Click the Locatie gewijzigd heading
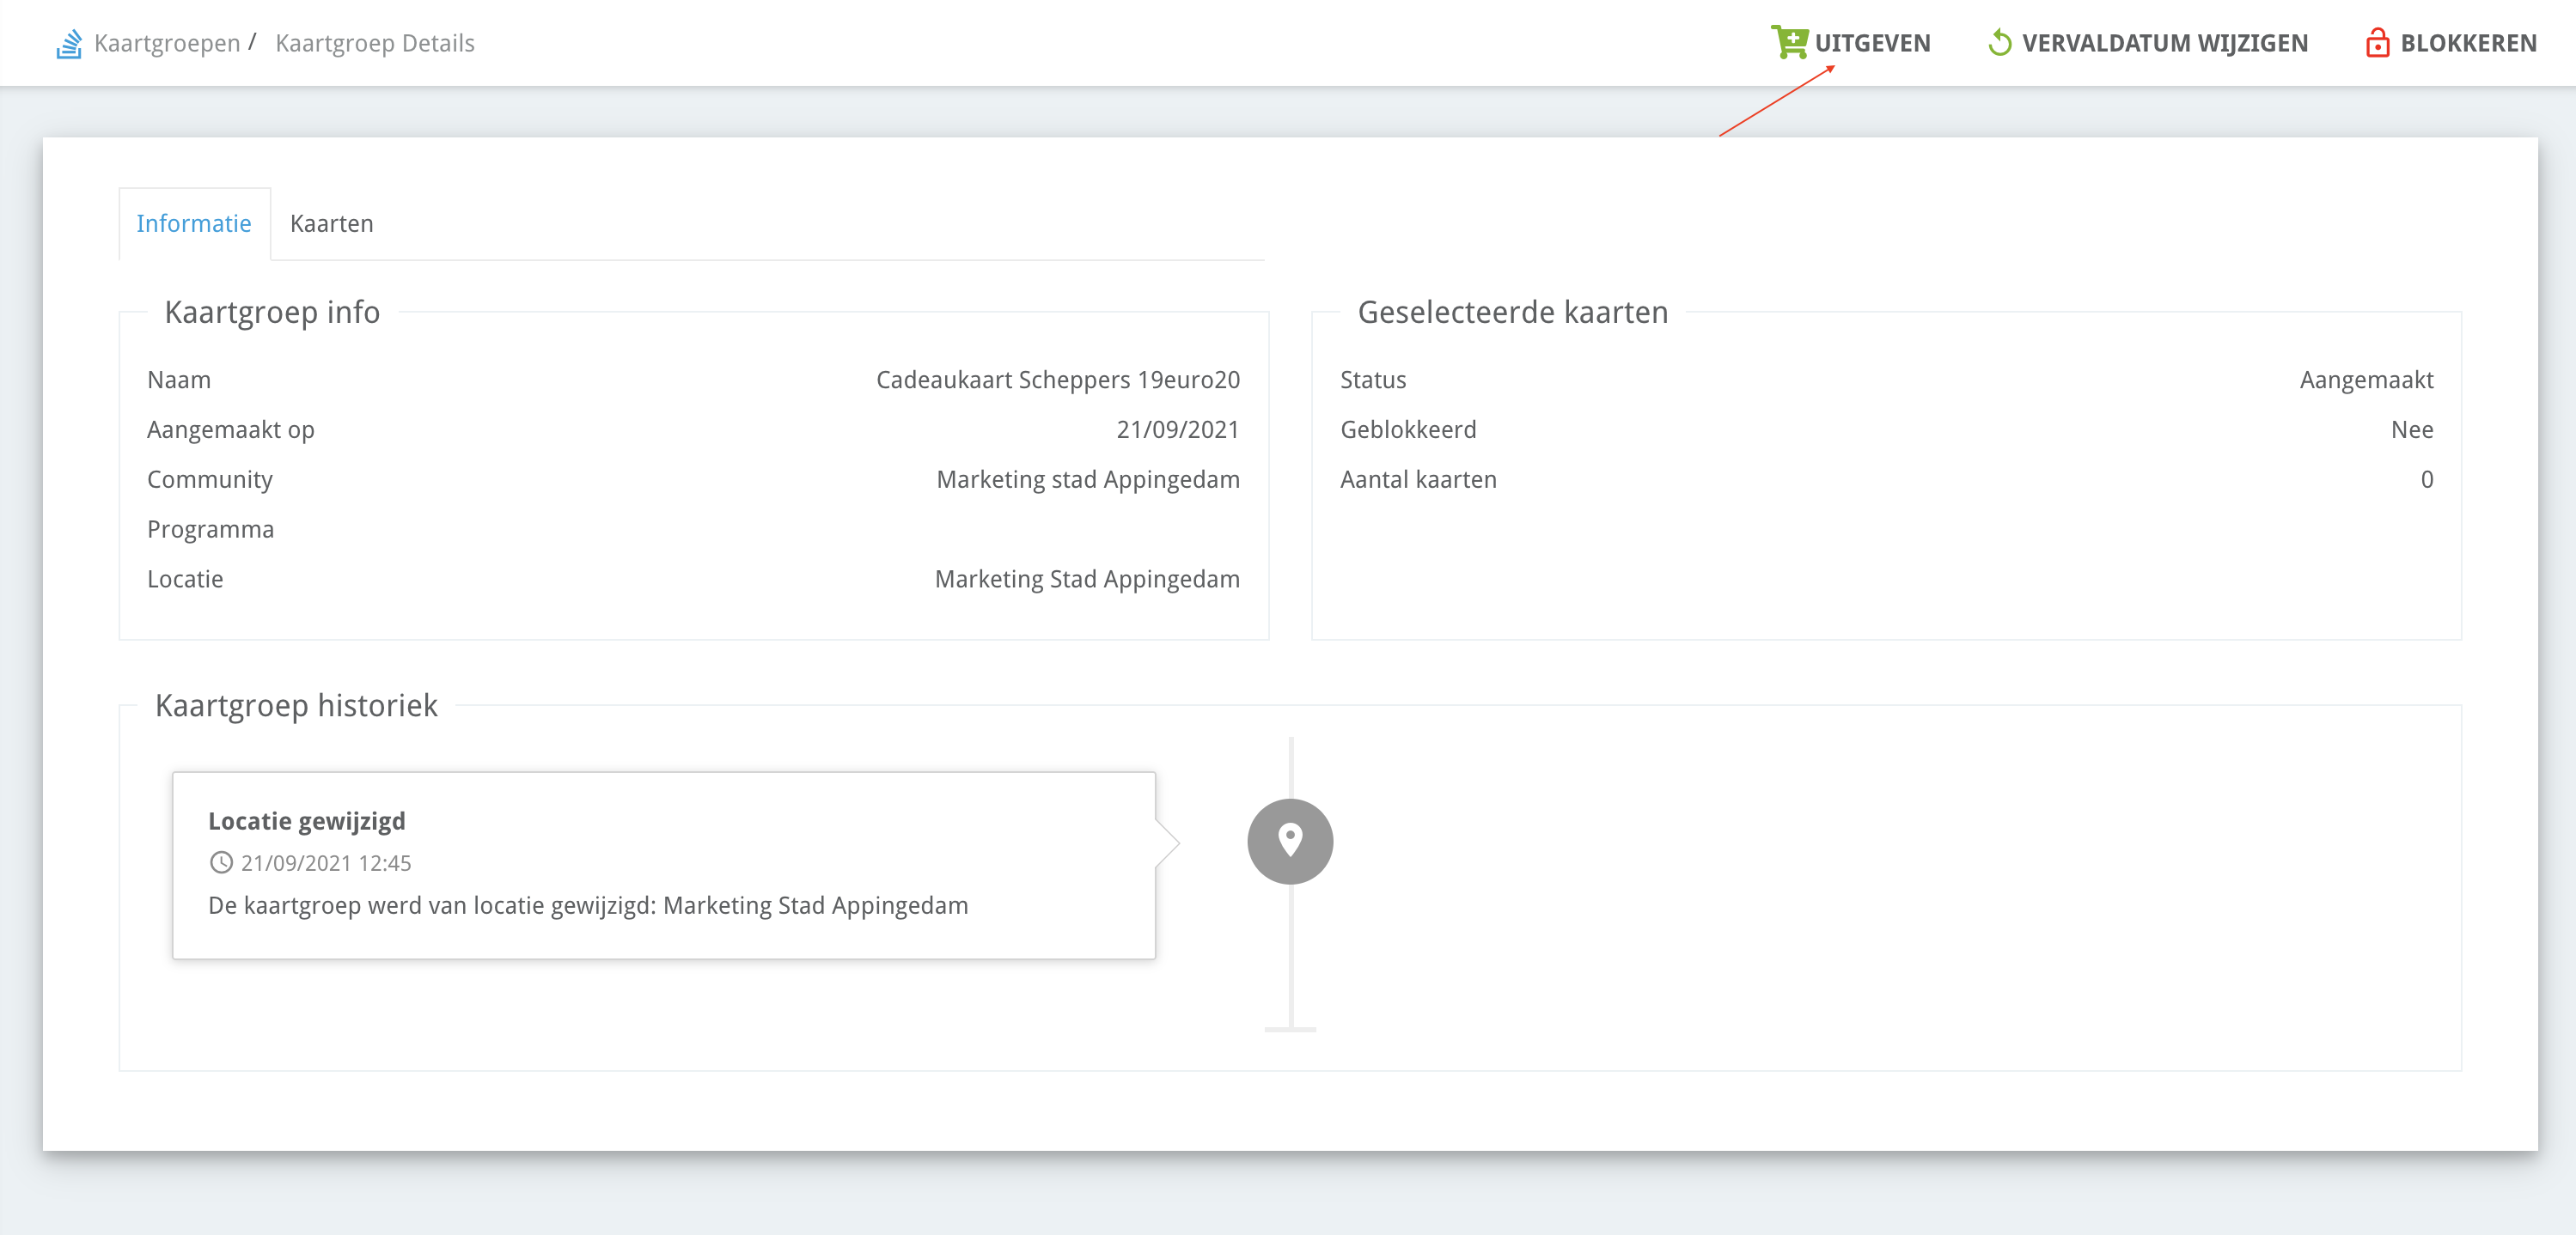 [307, 821]
